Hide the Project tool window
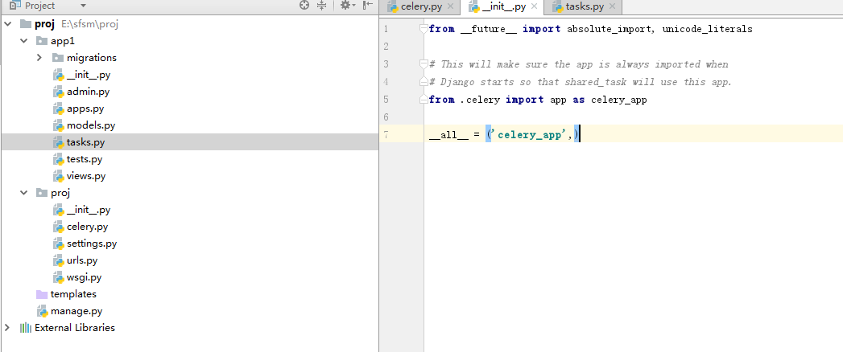 (x=368, y=6)
